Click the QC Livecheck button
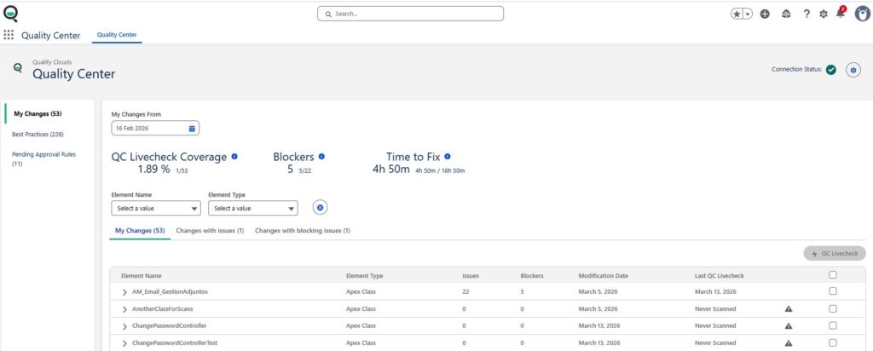The height and width of the screenshot is (351, 873). coord(834,254)
